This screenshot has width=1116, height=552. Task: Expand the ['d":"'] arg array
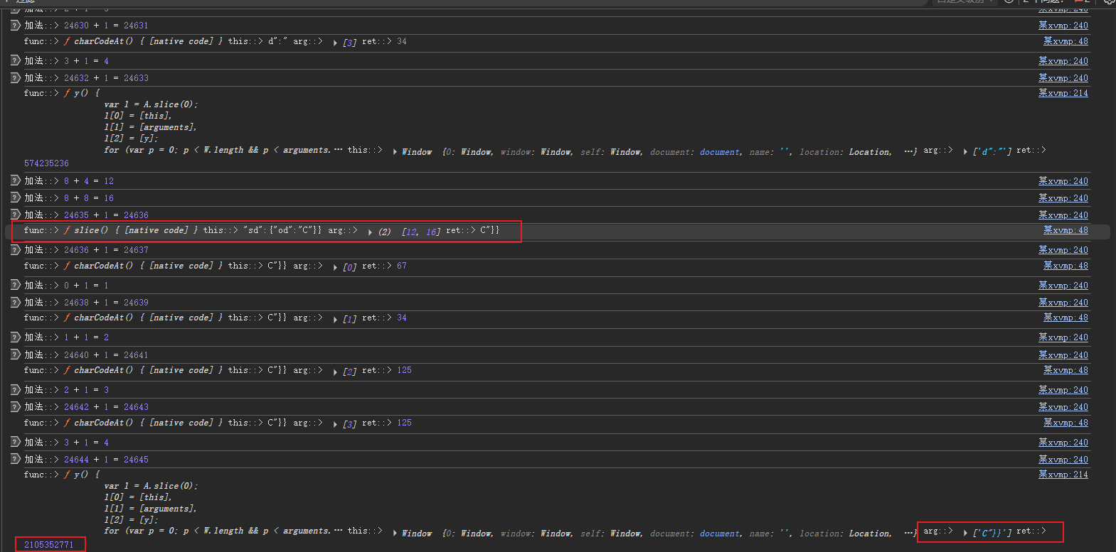tap(965, 151)
